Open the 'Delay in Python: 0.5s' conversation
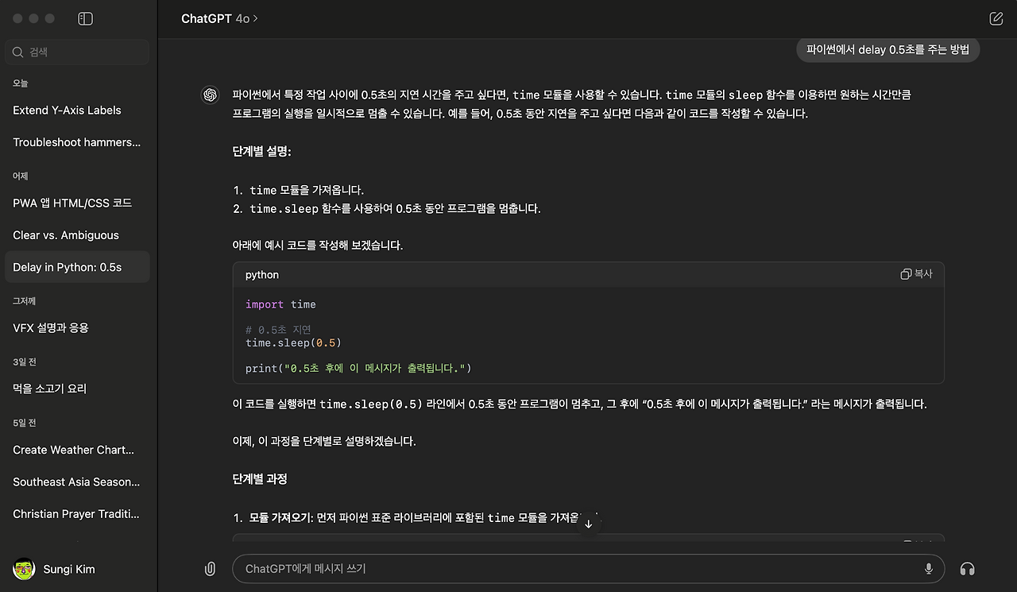The image size is (1017, 592). click(77, 266)
